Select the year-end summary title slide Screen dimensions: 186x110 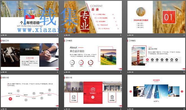30,17
